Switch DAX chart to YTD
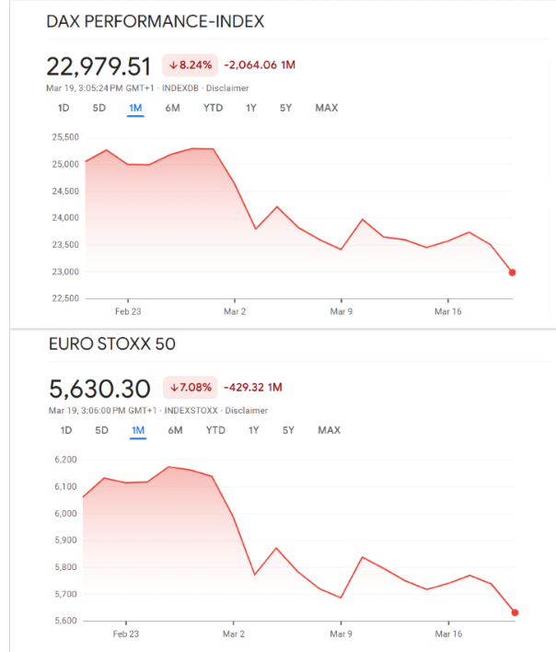 [213, 108]
